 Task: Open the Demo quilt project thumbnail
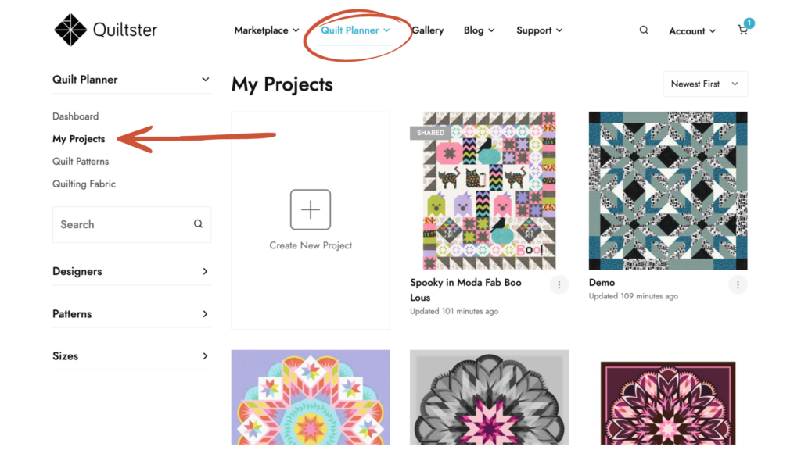pyautogui.click(x=668, y=191)
